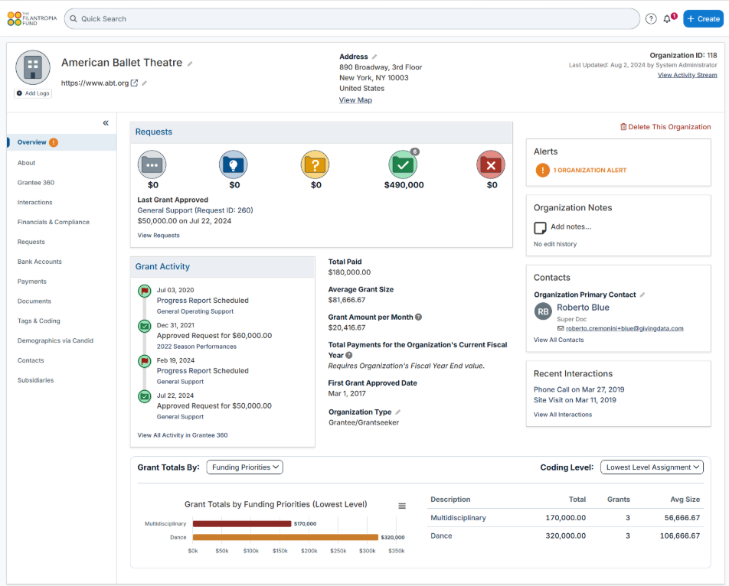Open View Requests link
Image resolution: width=729 pixels, height=586 pixels.
point(159,236)
